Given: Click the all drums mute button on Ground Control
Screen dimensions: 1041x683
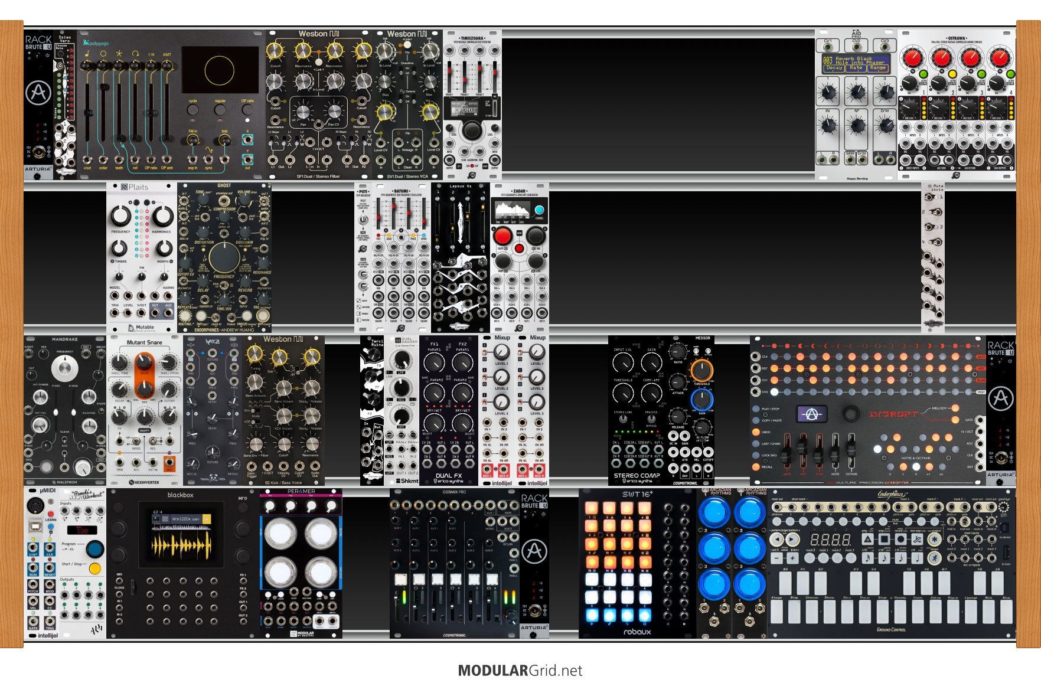Looking at the screenshot, I should click(x=776, y=521).
